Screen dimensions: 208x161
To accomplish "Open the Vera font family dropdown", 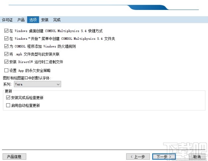I will tap(38, 84).
